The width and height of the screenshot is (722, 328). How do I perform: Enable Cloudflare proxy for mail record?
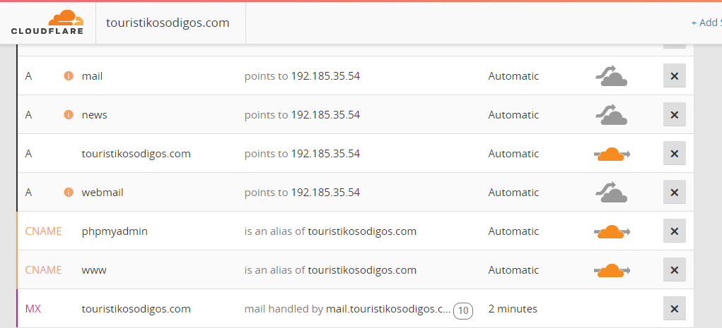612,75
